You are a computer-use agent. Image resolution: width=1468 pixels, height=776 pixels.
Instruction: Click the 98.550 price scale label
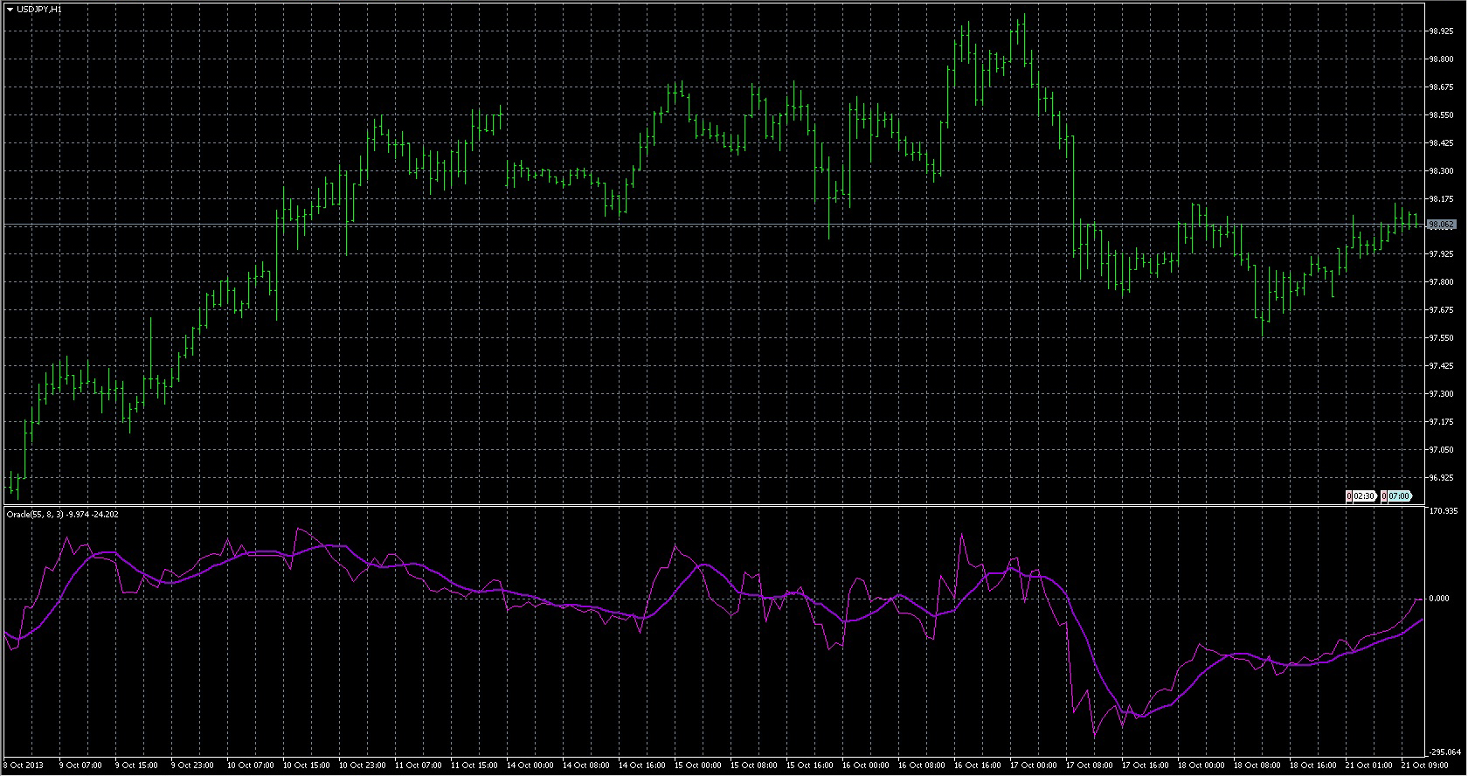click(1441, 115)
